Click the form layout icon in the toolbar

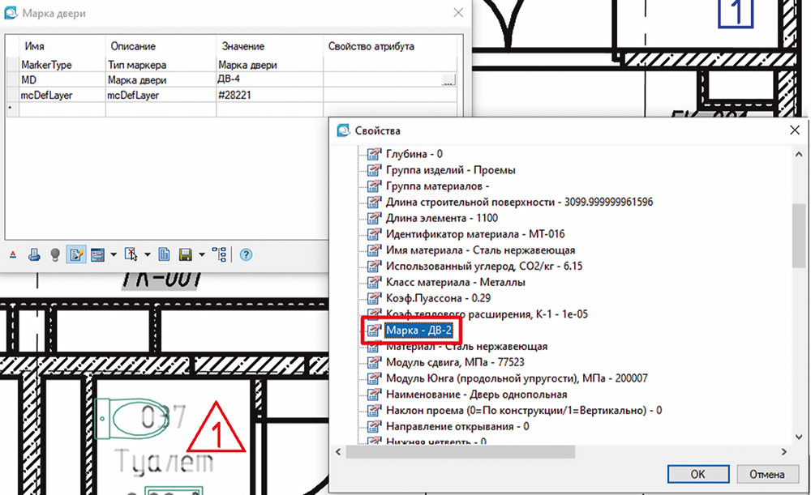tap(97, 254)
